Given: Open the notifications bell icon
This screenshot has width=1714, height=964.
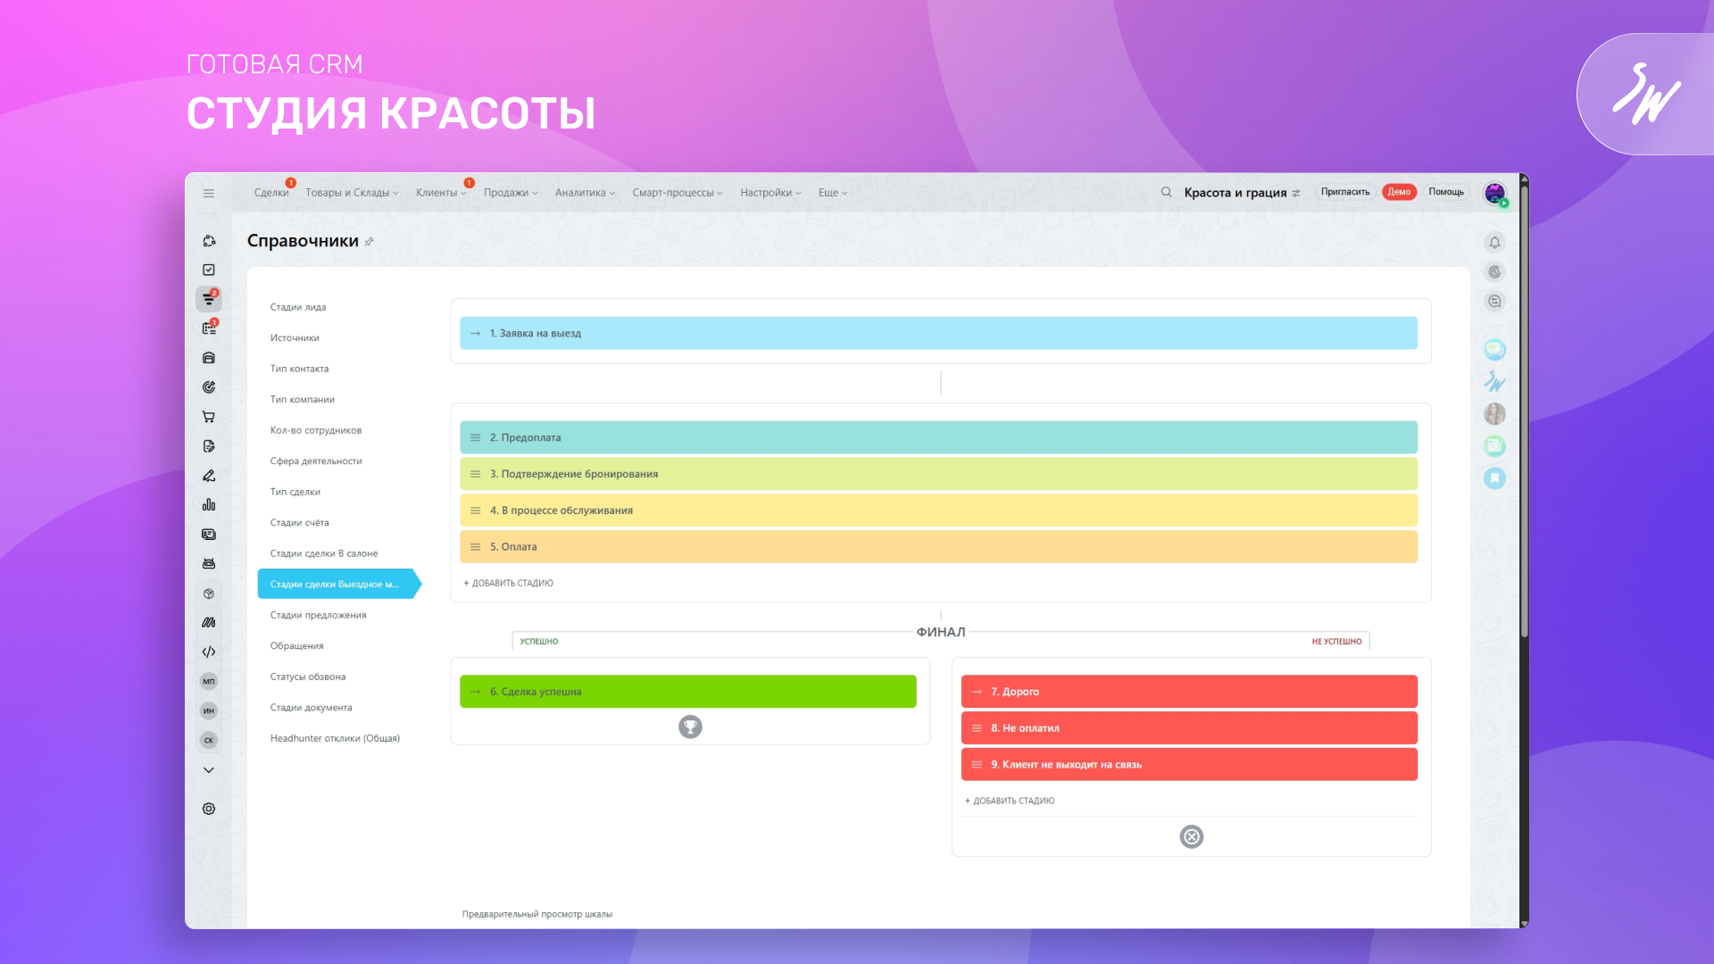Looking at the screenshot, I should 1494,243.
